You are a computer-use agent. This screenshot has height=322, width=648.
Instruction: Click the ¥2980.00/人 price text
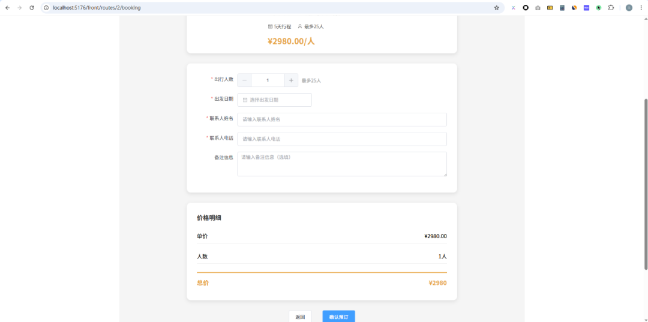point(292,41)
